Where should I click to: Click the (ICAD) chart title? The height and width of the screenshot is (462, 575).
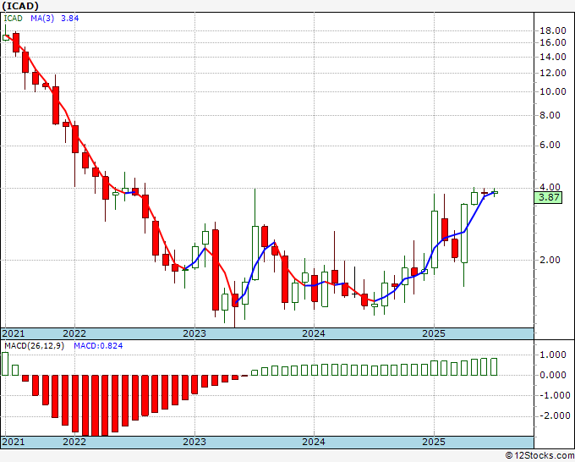(x=20, y=6)
